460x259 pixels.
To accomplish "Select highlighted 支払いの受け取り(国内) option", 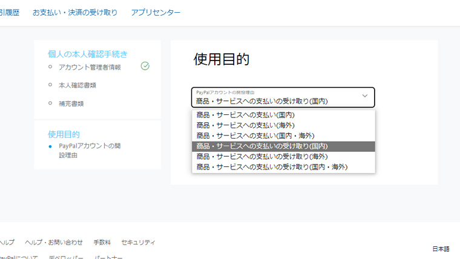I will 261,146.
